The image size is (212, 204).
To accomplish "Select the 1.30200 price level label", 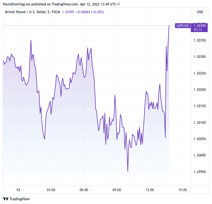I will (200, 90).
